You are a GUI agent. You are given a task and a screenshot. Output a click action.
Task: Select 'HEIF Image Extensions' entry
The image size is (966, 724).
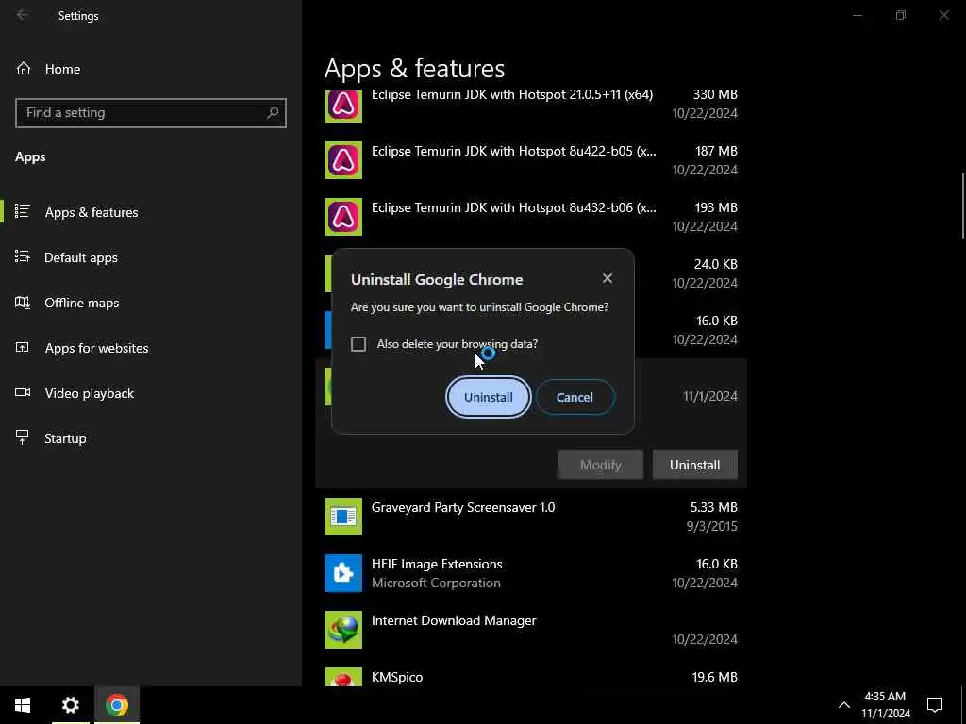tap(531, 573)
